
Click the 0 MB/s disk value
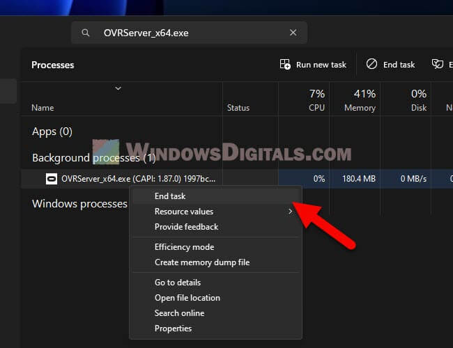[413, 179]
